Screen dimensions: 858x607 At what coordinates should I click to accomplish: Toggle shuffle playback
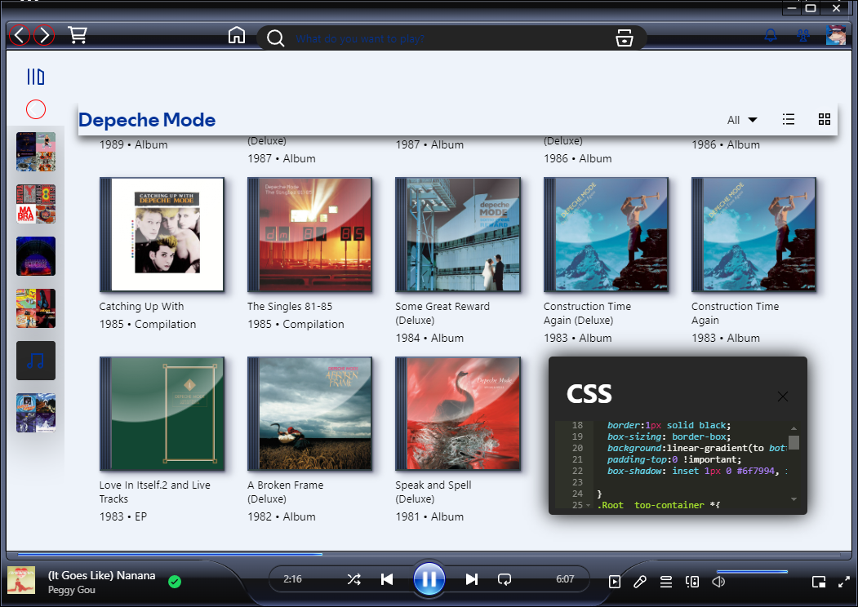pyautogui.click(x=353, y=579)
